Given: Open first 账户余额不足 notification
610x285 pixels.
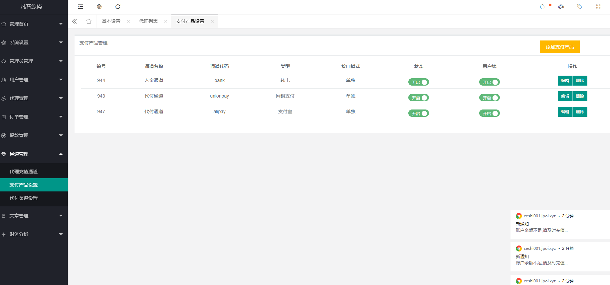Looking at the screenshot, I should pos(560,224).
